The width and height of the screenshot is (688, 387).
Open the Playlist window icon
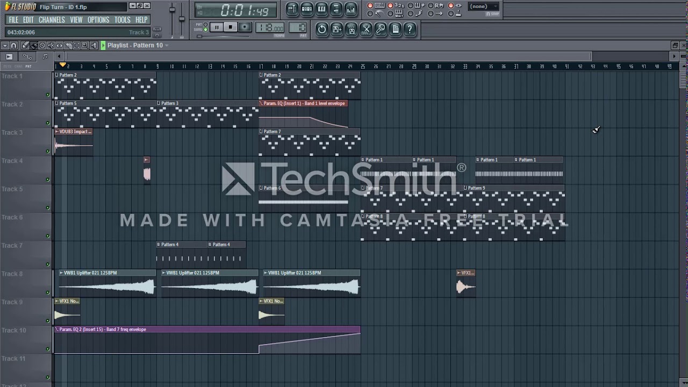[292, 9]
